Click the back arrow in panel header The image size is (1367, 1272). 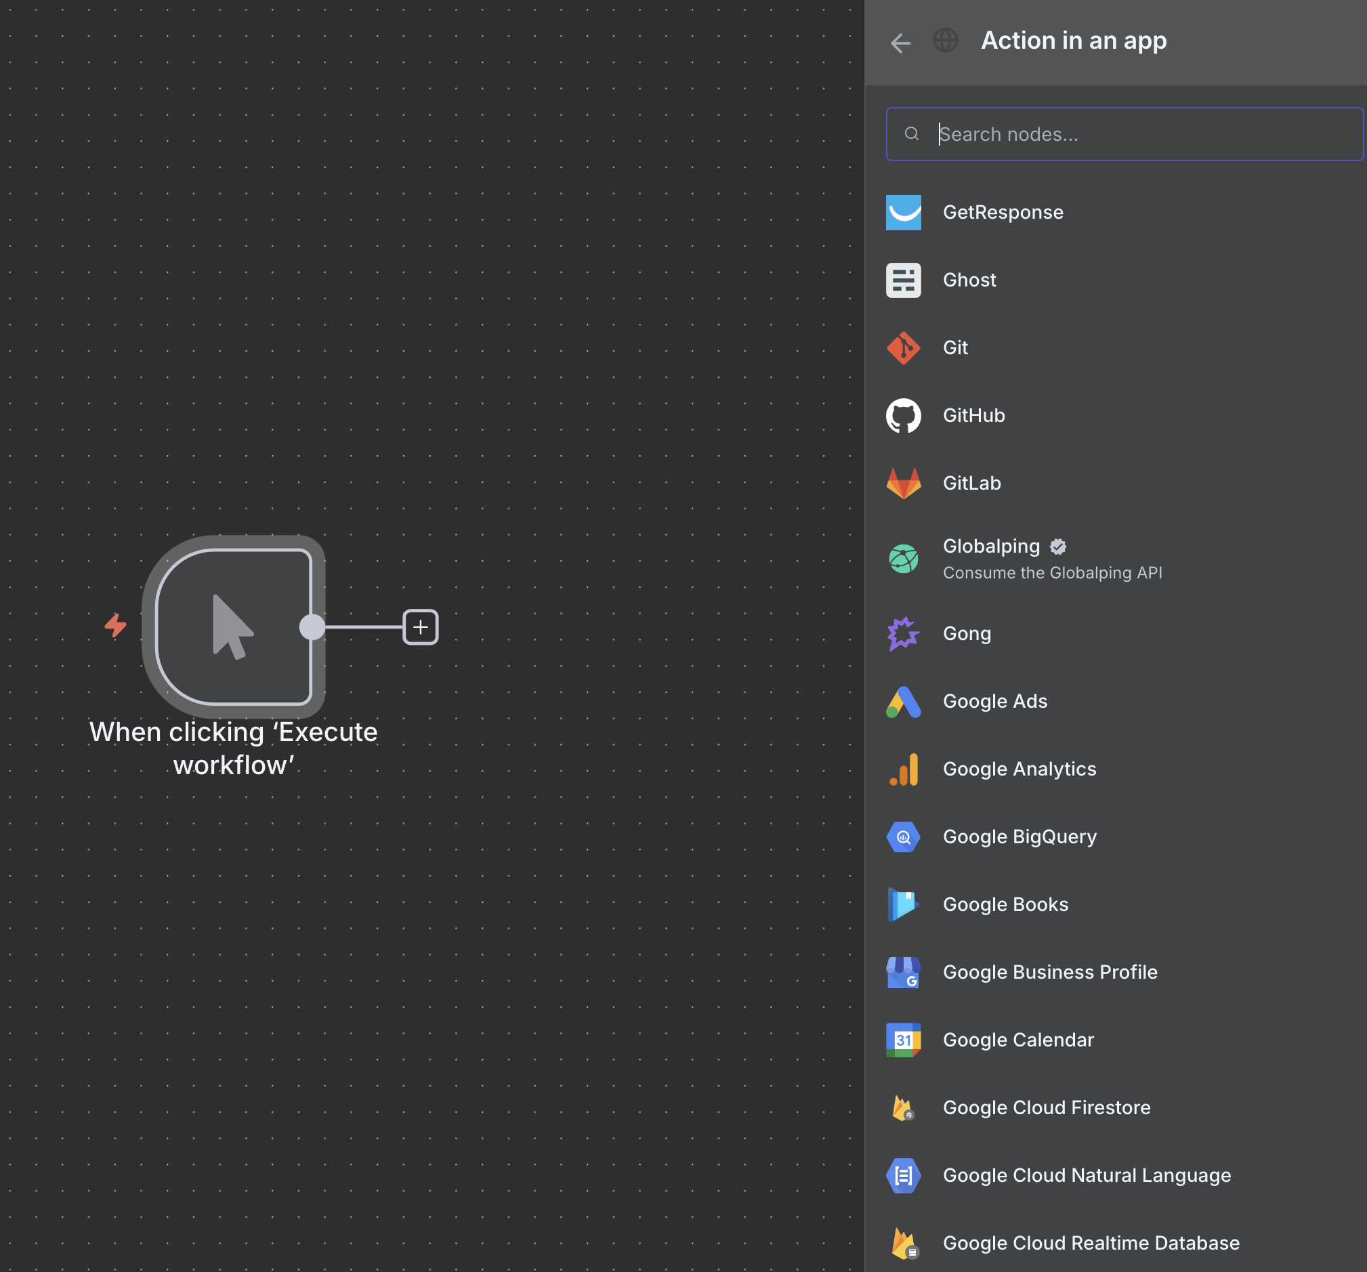pos(900,43)
